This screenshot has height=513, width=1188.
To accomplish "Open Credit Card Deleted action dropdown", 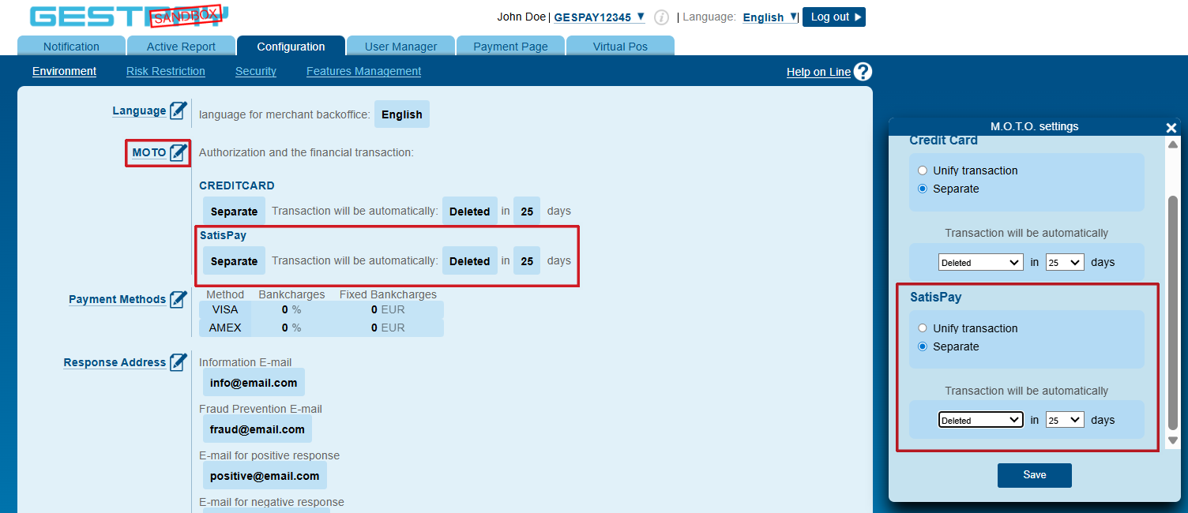I will tap(981, 262).
